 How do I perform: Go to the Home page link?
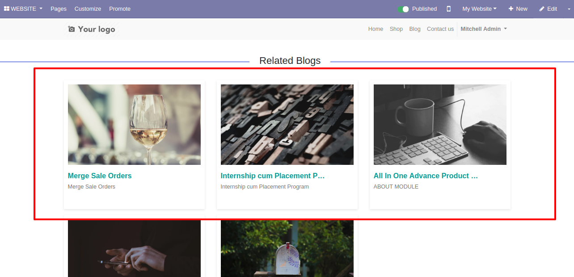pos(376,29)
